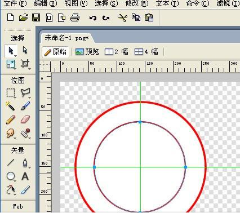Choose the Rubber Stamp tool

click(x=25, y=133)
